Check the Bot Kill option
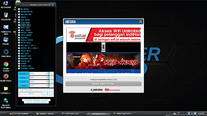Screen dimensions: 207x116 tap(19, 53)
